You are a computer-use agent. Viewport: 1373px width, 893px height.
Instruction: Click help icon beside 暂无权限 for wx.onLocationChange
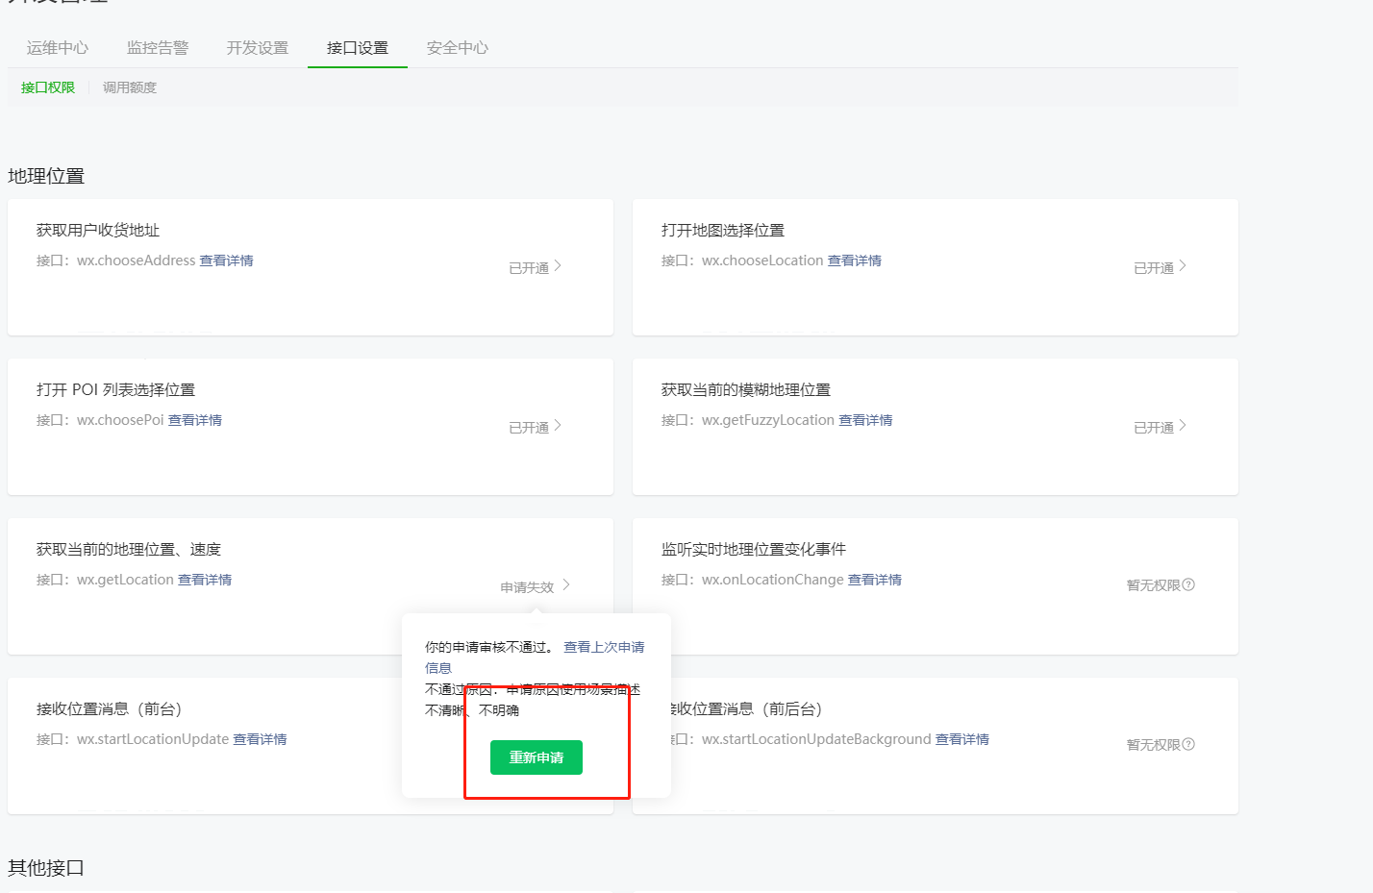click(x=1188, y=584)
